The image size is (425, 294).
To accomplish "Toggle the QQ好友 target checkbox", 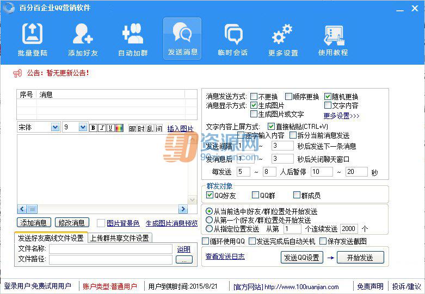I will (210, 195).
